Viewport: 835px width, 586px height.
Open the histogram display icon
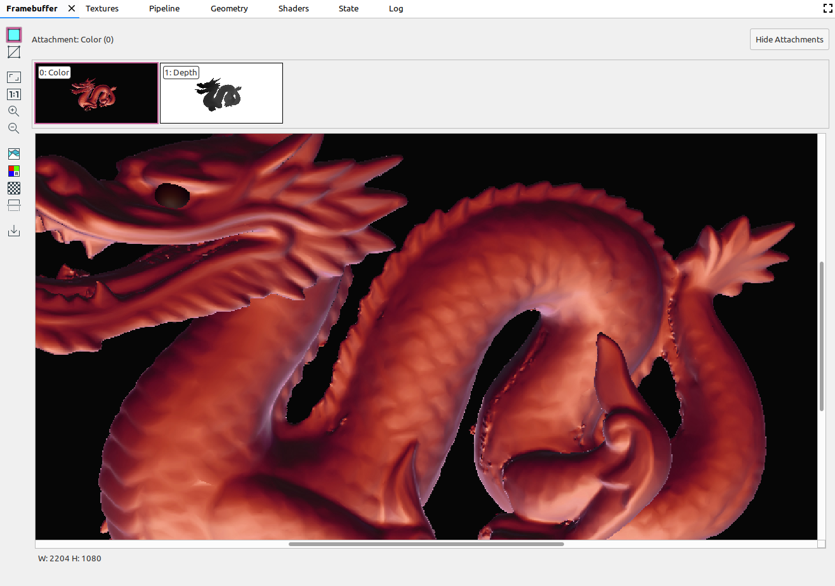click(14, 154)
